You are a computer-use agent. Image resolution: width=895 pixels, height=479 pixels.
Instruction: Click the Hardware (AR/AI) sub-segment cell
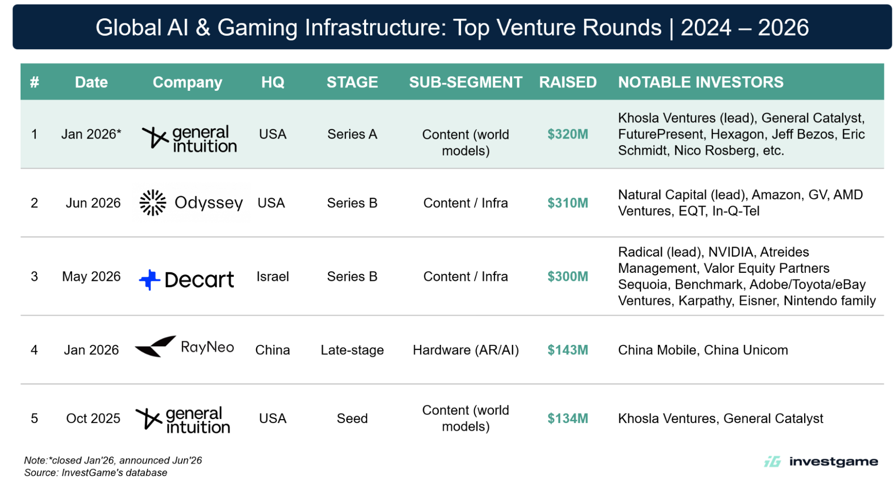click(x=466, y=350)
